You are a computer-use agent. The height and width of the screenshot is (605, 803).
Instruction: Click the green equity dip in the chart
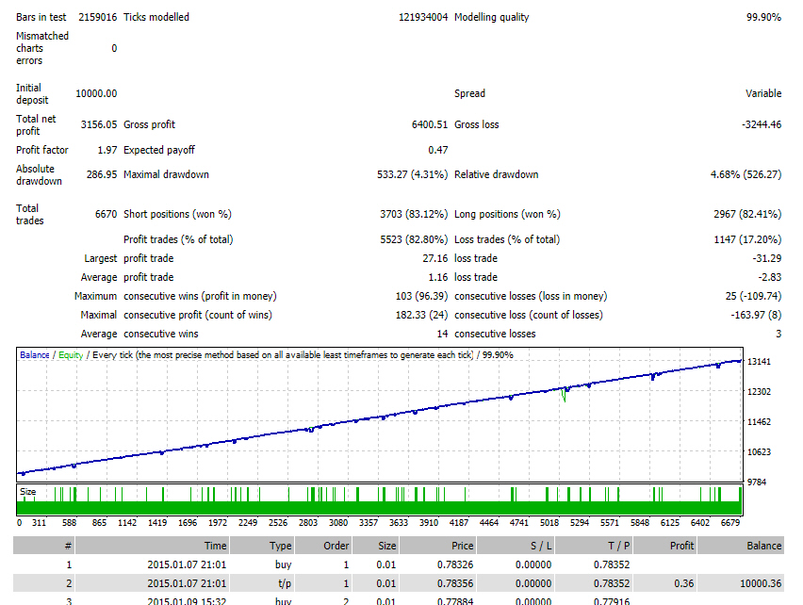564,396
